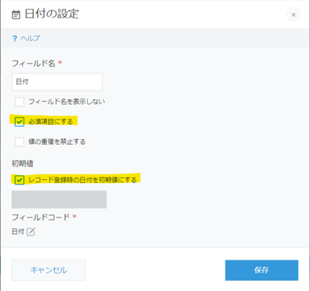Viewport: 310px width, 291px height.
Task: Click the question mark help icon
Action: tap(14, 38)
